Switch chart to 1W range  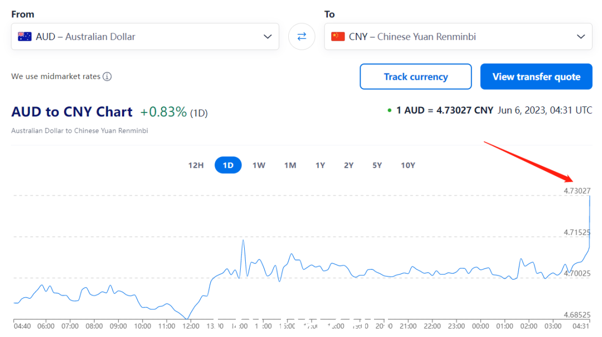coord(259,165)
